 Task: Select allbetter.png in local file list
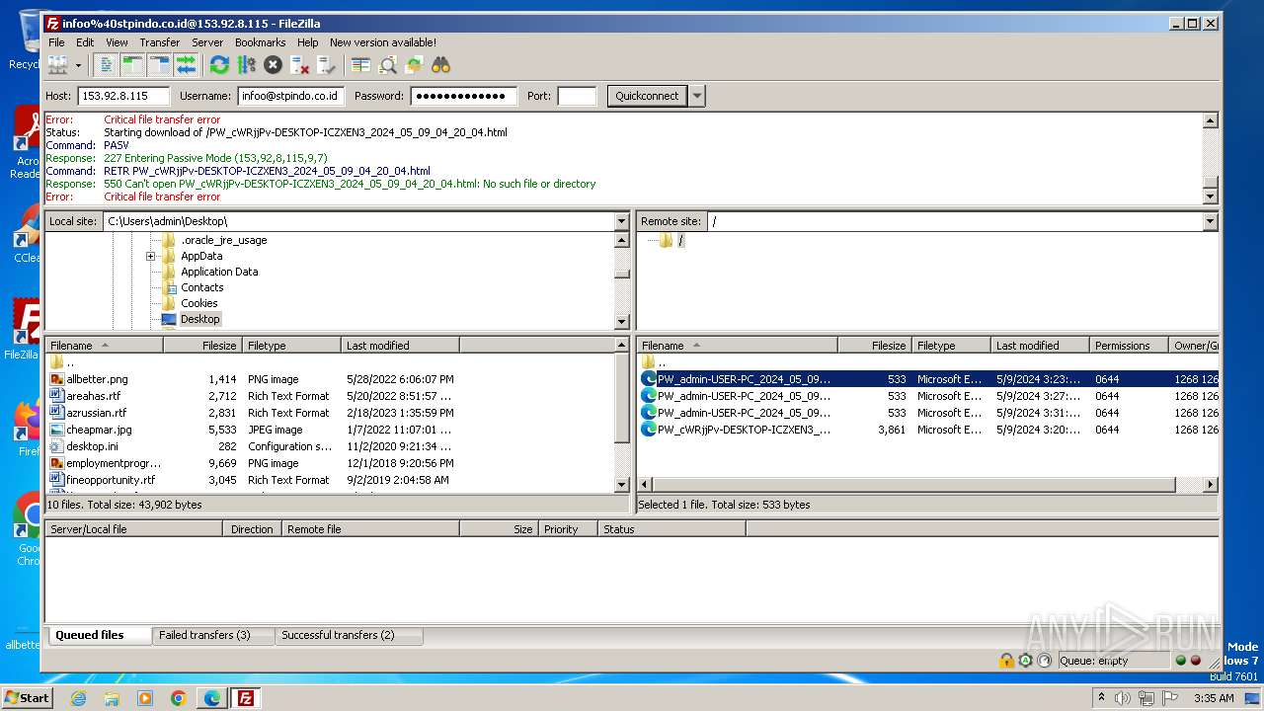pyautogui.click(x=97, y=379)
